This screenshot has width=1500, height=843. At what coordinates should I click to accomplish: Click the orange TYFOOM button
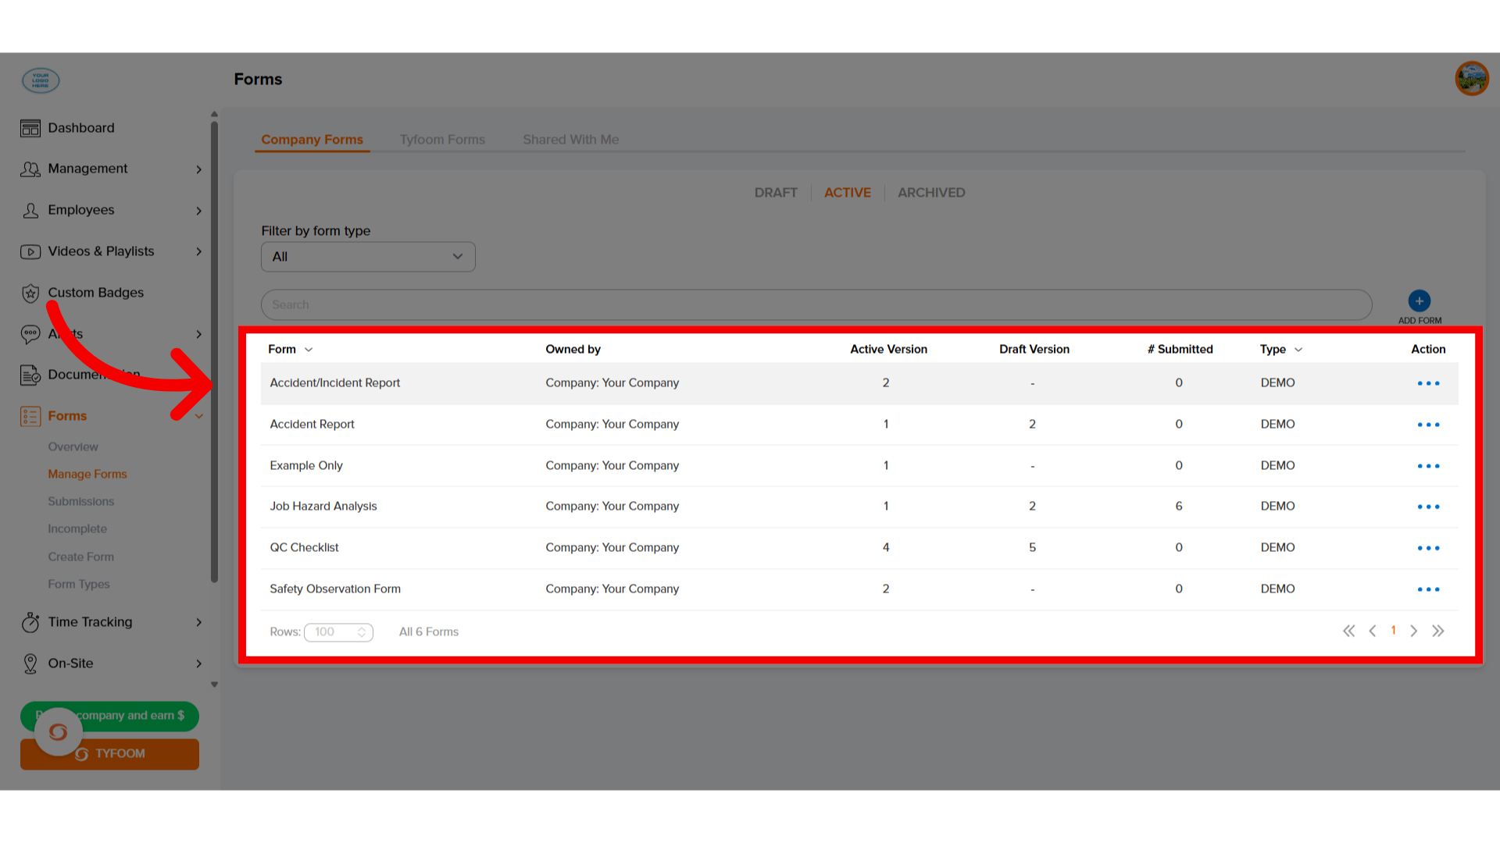109,754
